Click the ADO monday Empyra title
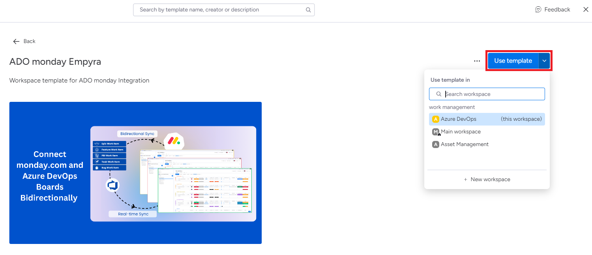 [x=55, y=62]
